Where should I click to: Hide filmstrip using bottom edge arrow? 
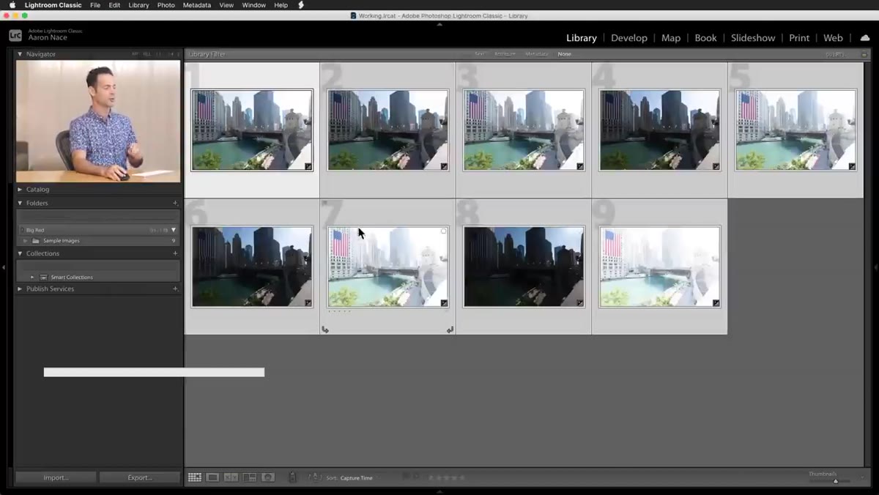tap(439, 491)
